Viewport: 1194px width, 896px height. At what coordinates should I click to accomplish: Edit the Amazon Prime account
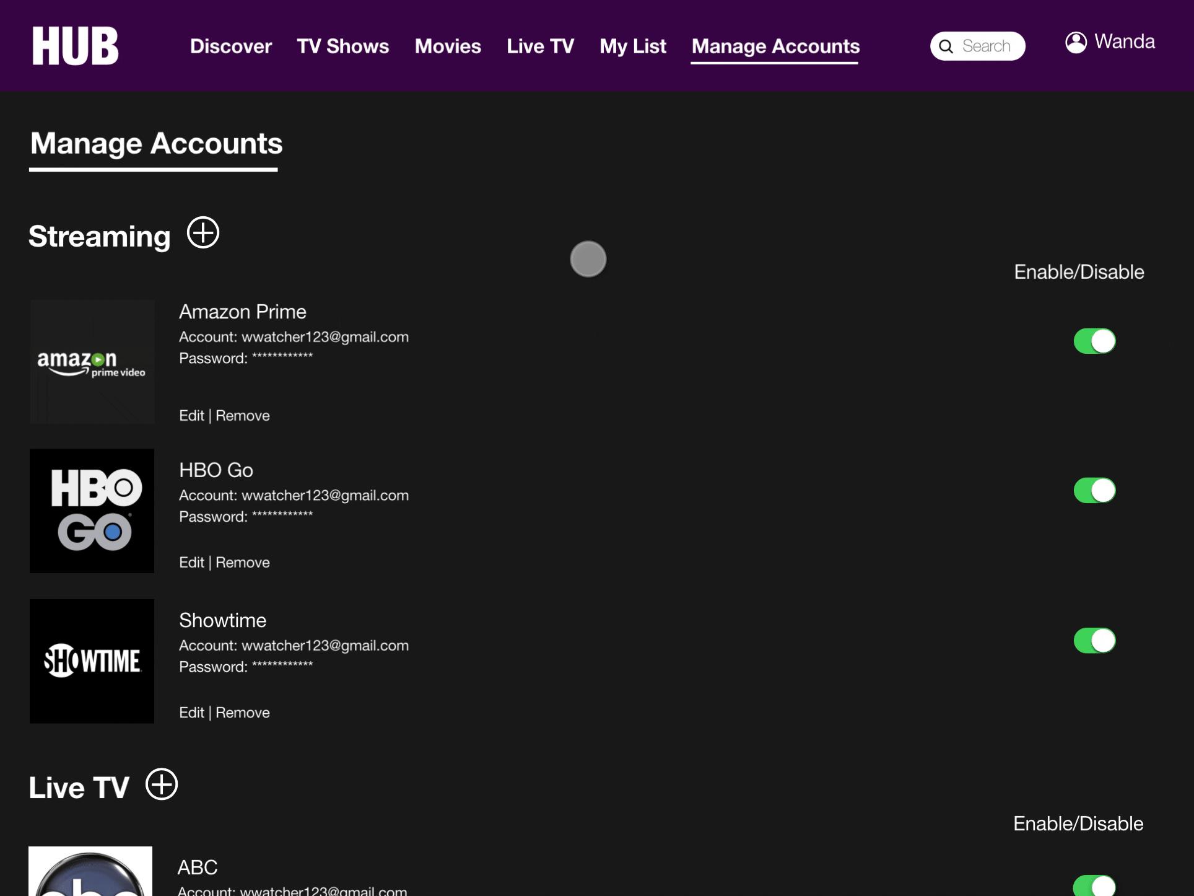click(x=191, y=416)
